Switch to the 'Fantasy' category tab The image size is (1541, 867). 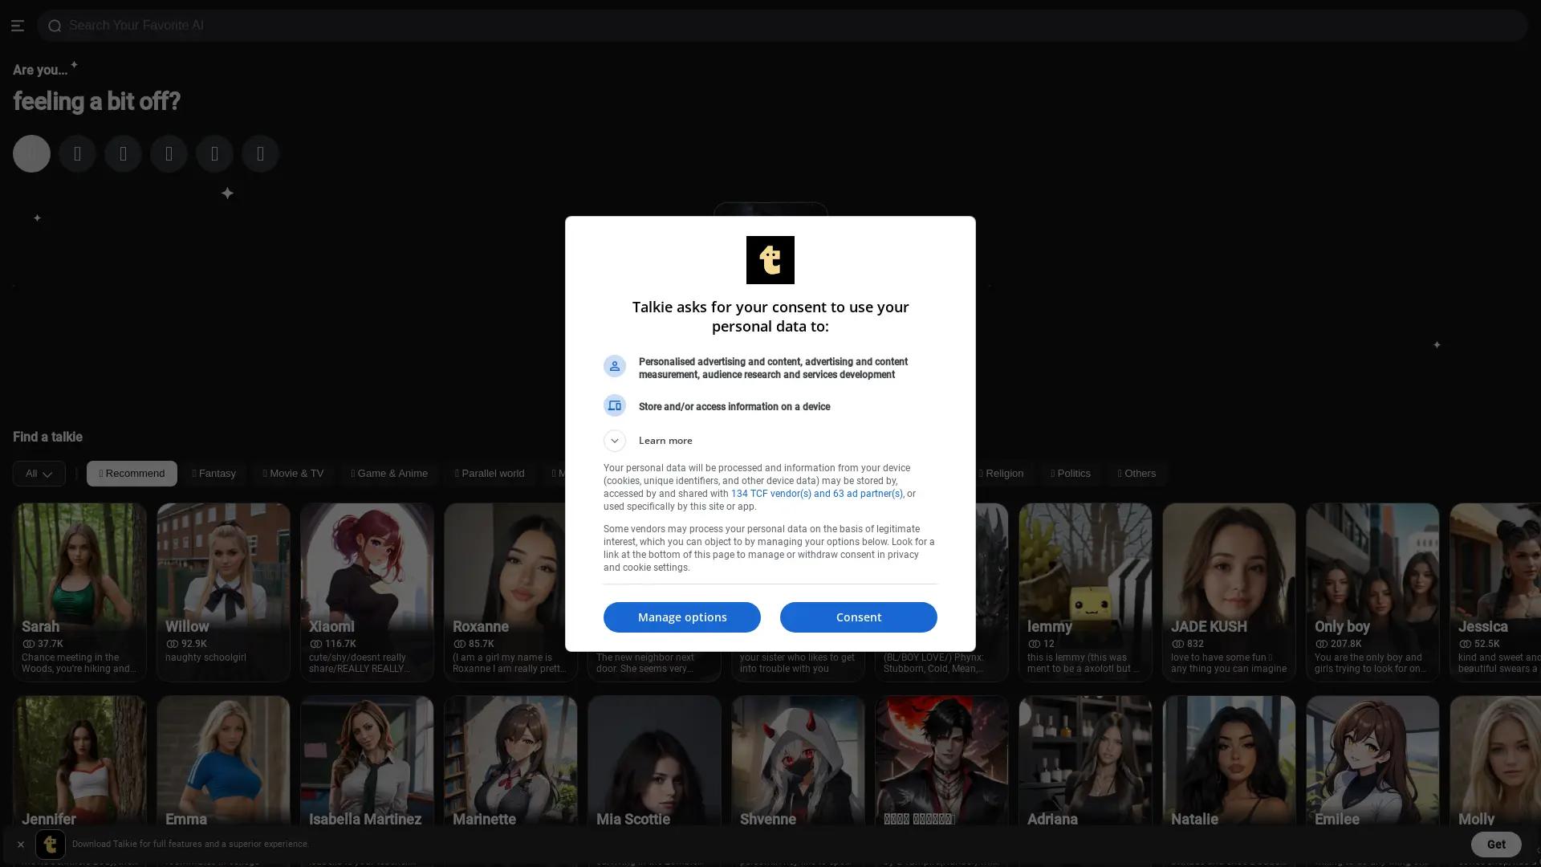[x=214, y=474]
